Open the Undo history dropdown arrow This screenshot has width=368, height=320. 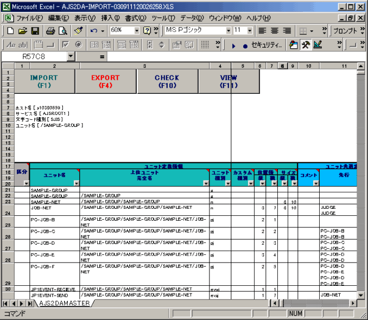103,31
